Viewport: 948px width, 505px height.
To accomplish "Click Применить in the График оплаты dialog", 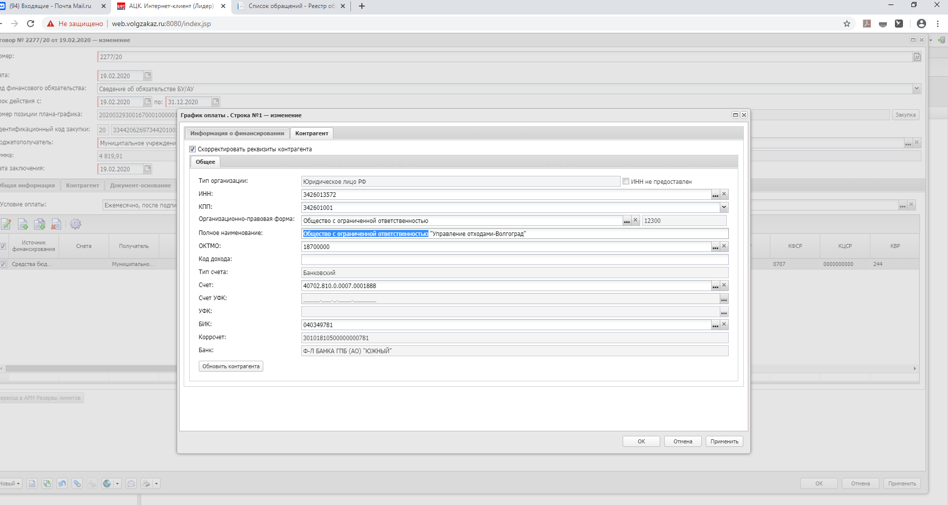I will [x=724, y=441].
